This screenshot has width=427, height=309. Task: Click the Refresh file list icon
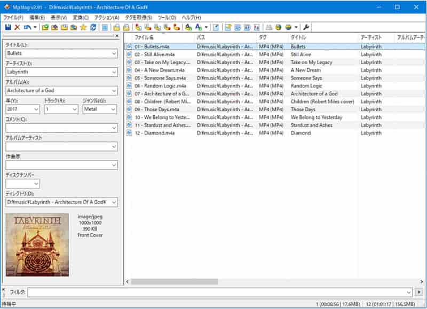tap(93, 27)
